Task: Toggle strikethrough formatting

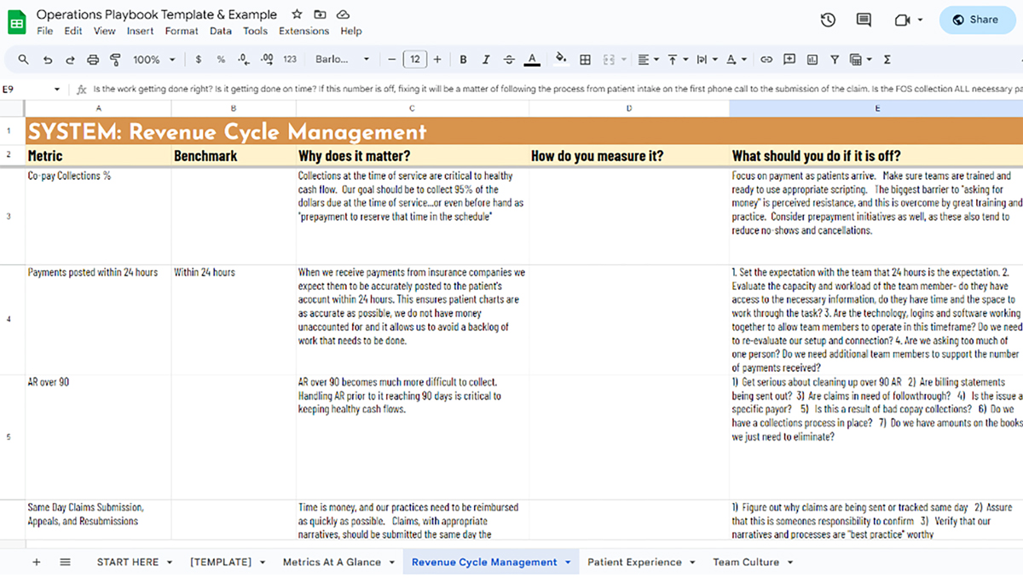Action: 509,60
